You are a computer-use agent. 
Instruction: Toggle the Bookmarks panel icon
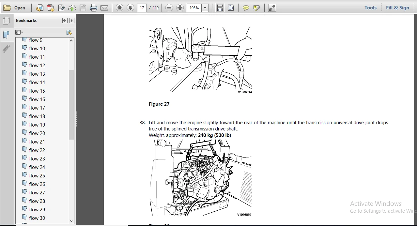6,35
